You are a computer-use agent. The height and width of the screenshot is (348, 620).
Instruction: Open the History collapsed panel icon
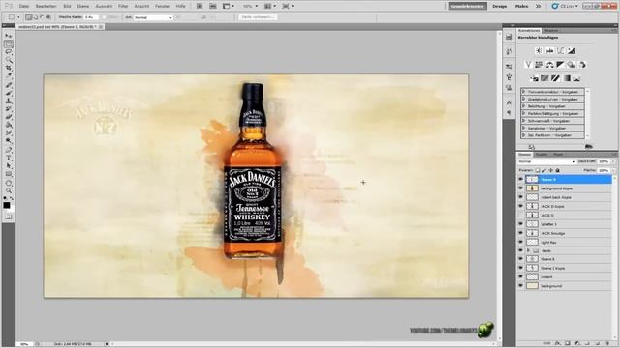pyautogui.click(x=510, y=51)
